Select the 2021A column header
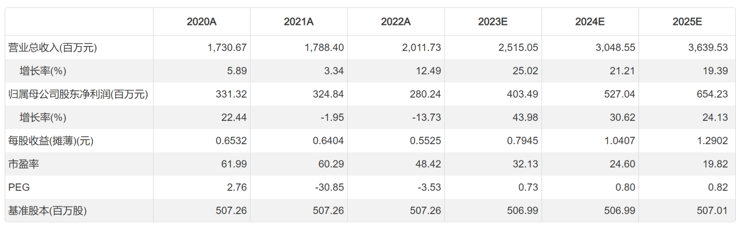 [x=299, y=22]
